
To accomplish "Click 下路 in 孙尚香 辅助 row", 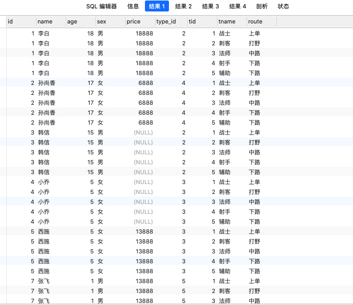I will (x=254, y=123).
